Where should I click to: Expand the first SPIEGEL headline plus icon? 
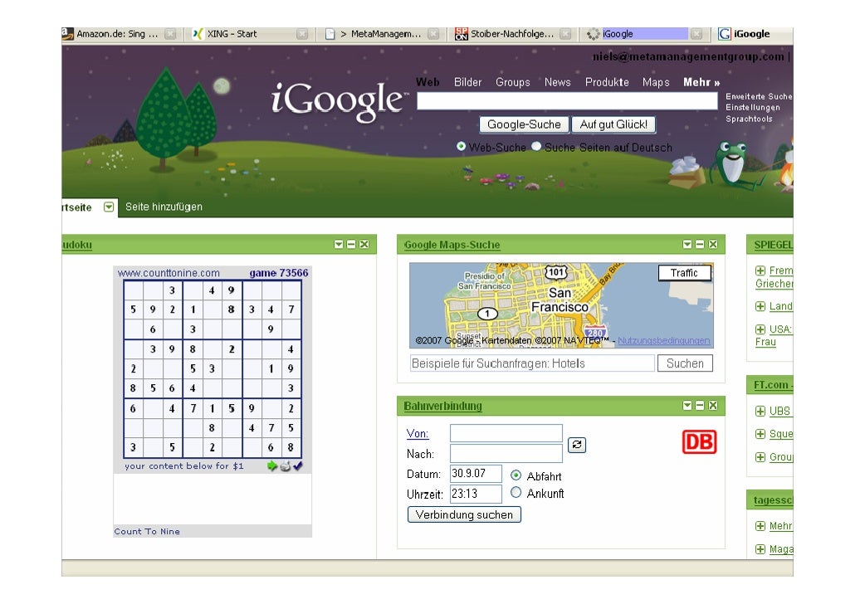point(760,270)
